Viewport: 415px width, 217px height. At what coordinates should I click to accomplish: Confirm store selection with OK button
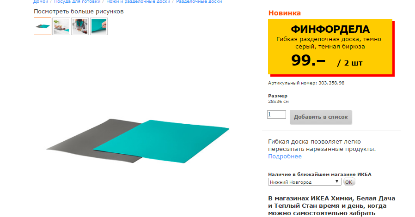[349, 182]
